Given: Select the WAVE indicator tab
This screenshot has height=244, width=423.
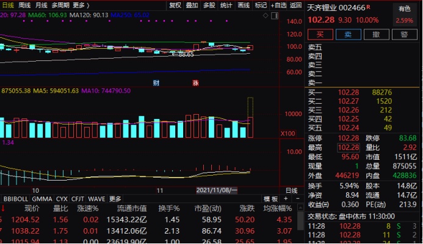Looking at the screenshot, I should pos(96,199).
